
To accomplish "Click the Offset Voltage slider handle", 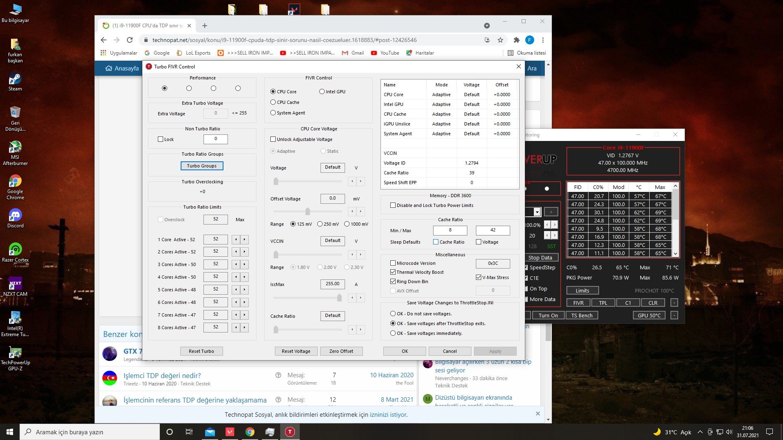I will [307, 211].
